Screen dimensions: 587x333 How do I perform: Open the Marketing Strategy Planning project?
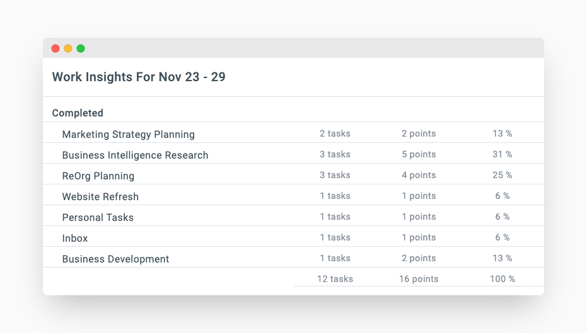click(128, 134)
